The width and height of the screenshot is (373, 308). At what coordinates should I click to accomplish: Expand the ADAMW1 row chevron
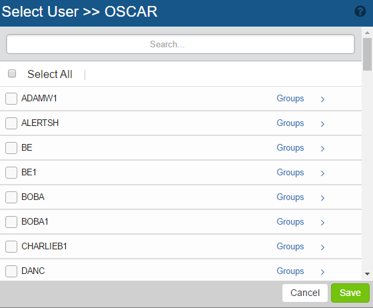pos(322,99)
